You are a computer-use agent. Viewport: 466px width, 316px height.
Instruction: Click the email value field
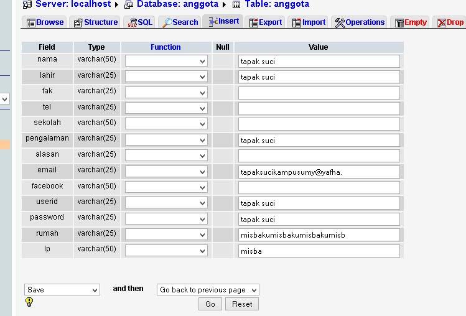[319, 172]
